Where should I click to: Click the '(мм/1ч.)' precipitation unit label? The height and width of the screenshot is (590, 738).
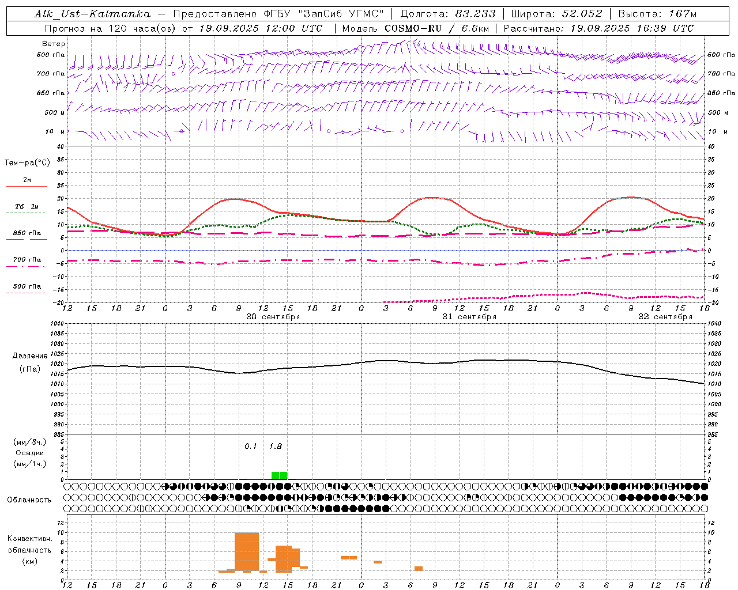click(29, 464)
